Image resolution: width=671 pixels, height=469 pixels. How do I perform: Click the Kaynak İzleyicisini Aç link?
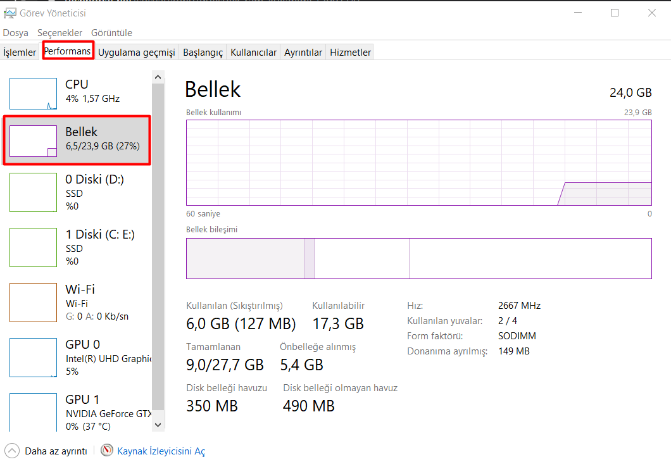(161, 451)
